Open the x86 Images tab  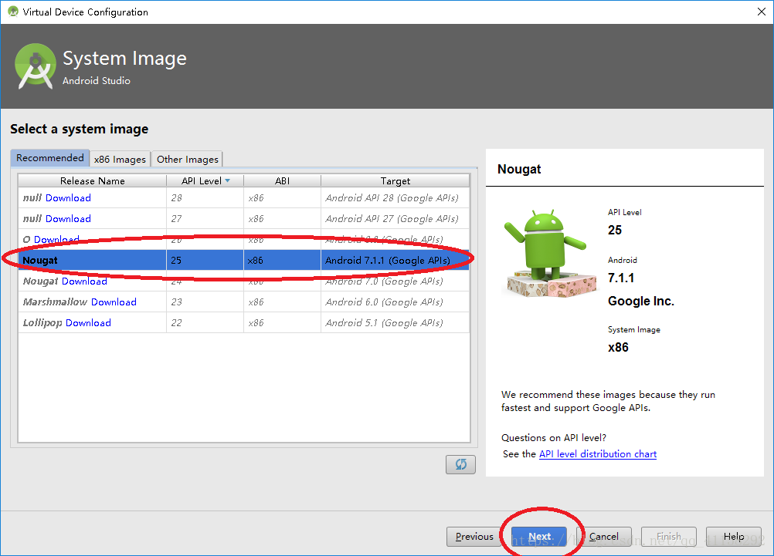point(120,159)
